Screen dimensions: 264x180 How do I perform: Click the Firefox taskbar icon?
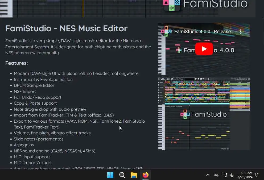tap(146, 175)
